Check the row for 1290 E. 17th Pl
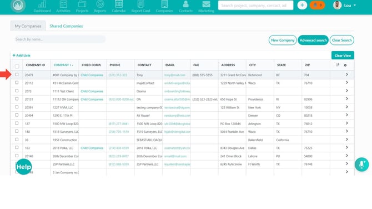The width and height of the screenshot is (372, 209). click(17, 115)
